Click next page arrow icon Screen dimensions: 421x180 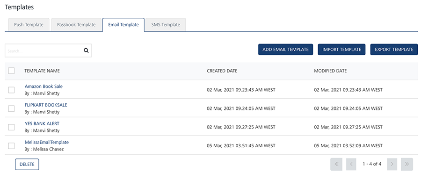(392, 164)
